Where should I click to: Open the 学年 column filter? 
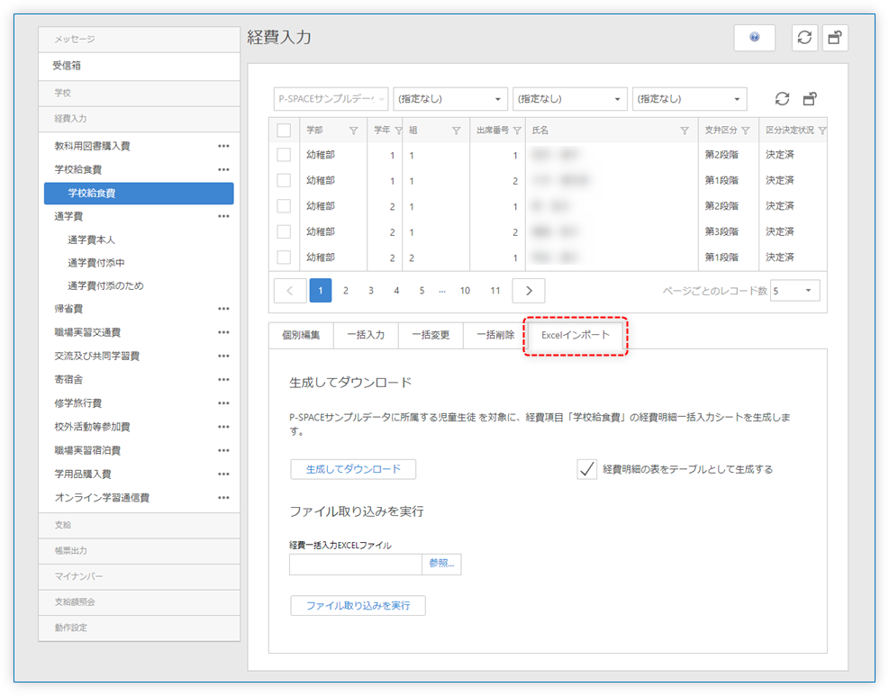tap(398, 131)
